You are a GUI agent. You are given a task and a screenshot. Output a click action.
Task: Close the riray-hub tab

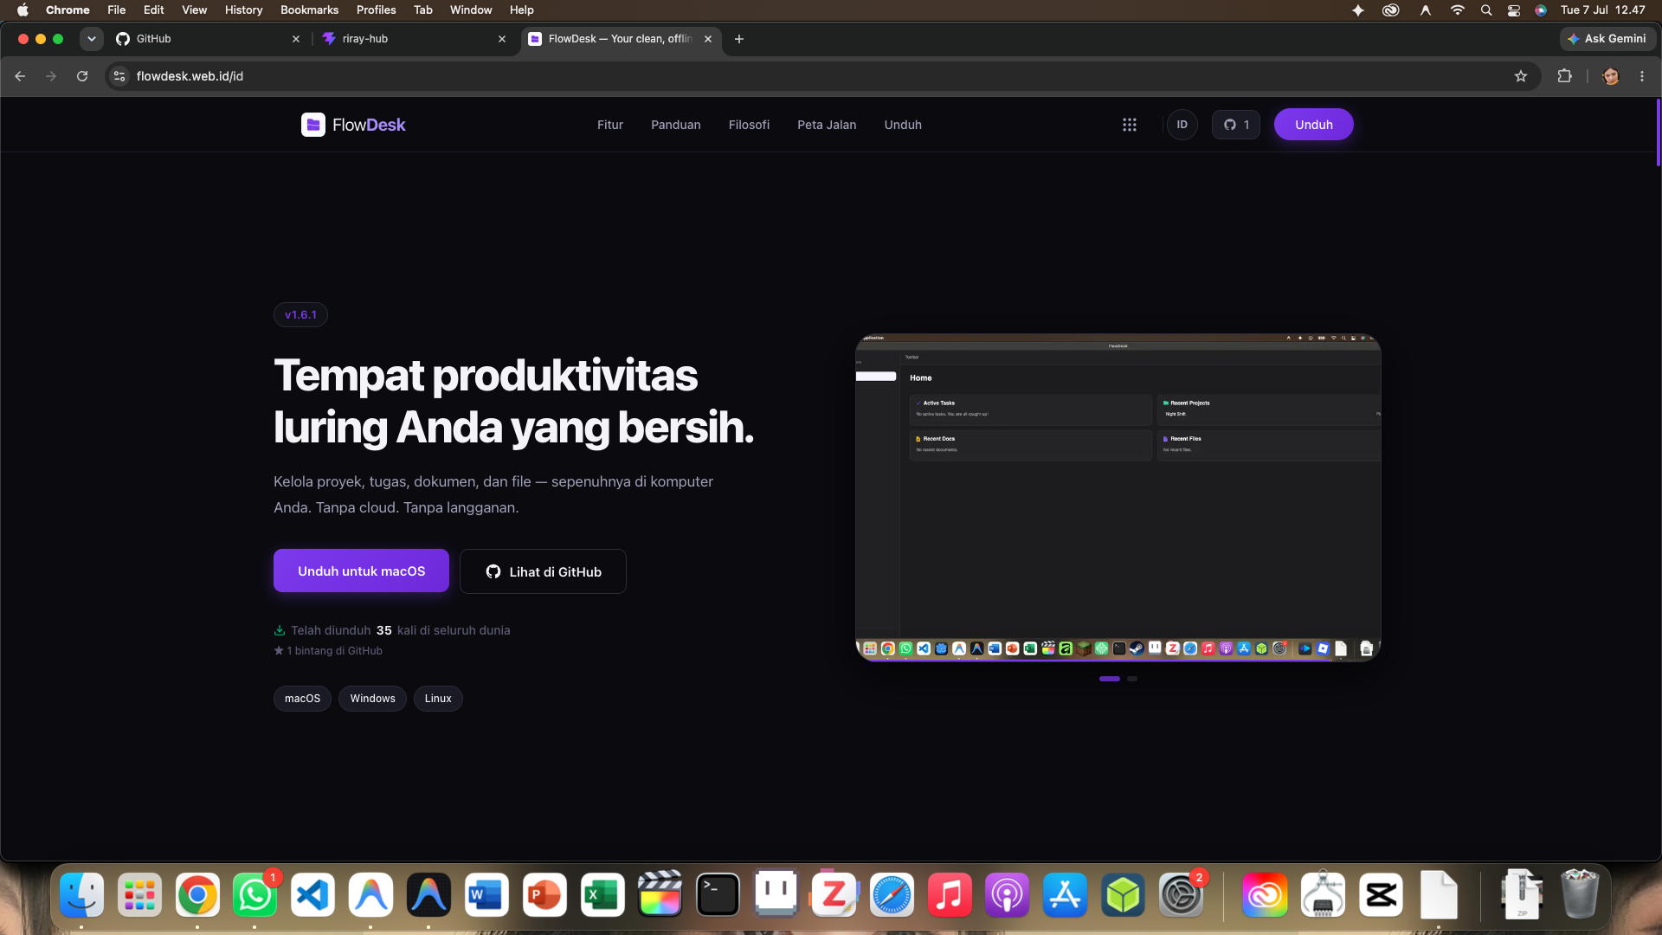click(x=502, y=39)
